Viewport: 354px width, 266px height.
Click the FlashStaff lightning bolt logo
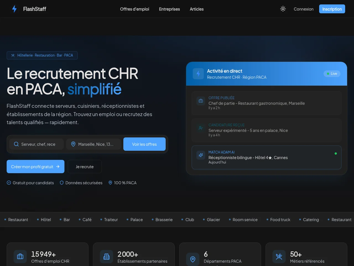[14, 9]
